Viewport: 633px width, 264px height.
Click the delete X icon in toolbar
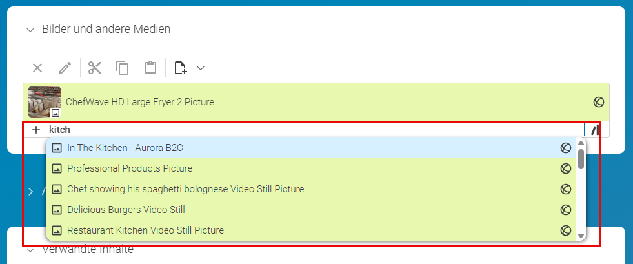coord(37,68)
